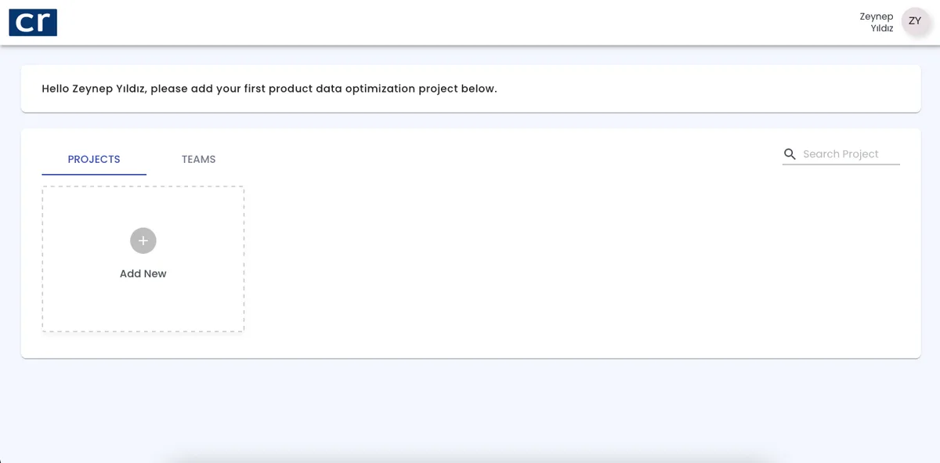Click the Hello Zeynep Yıldız welcome banner
Image resolution: width=940 pixels, height=463 pixels.
471,89
